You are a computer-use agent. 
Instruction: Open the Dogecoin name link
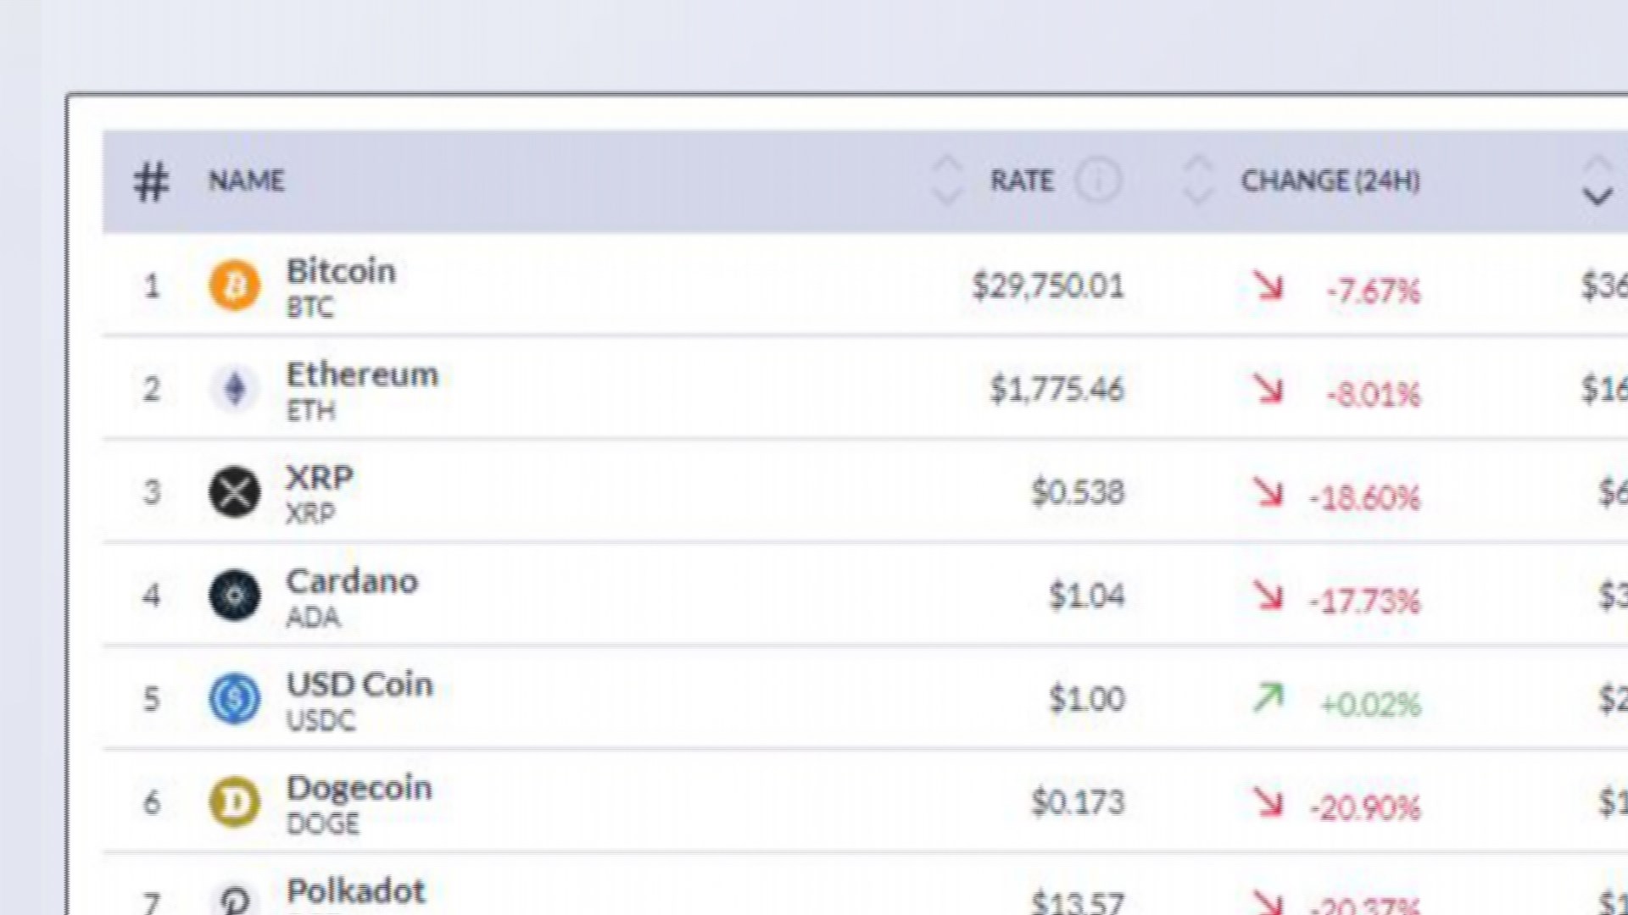[360, 789]
